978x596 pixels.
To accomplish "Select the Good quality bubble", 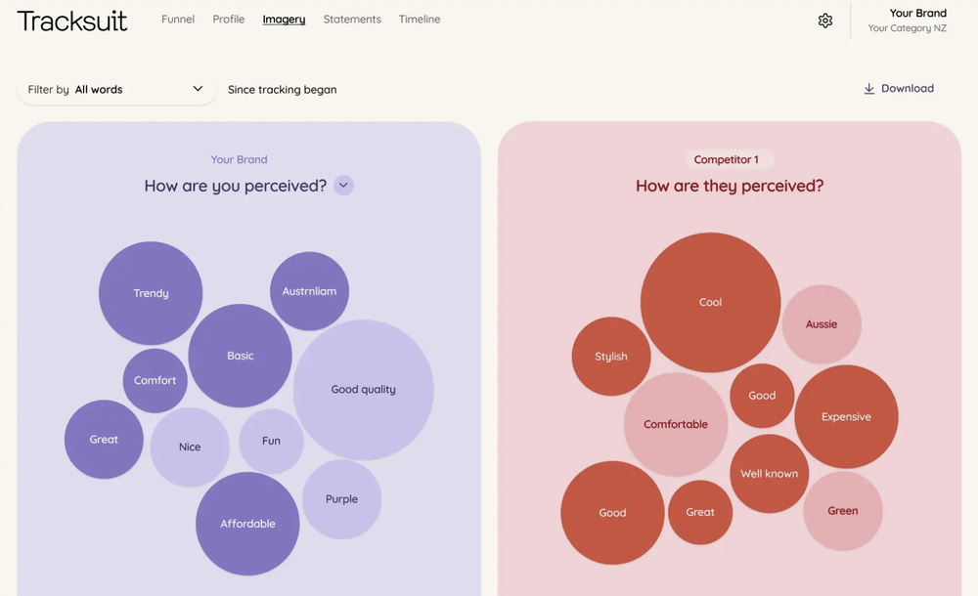I will click(x=364, y=390).
